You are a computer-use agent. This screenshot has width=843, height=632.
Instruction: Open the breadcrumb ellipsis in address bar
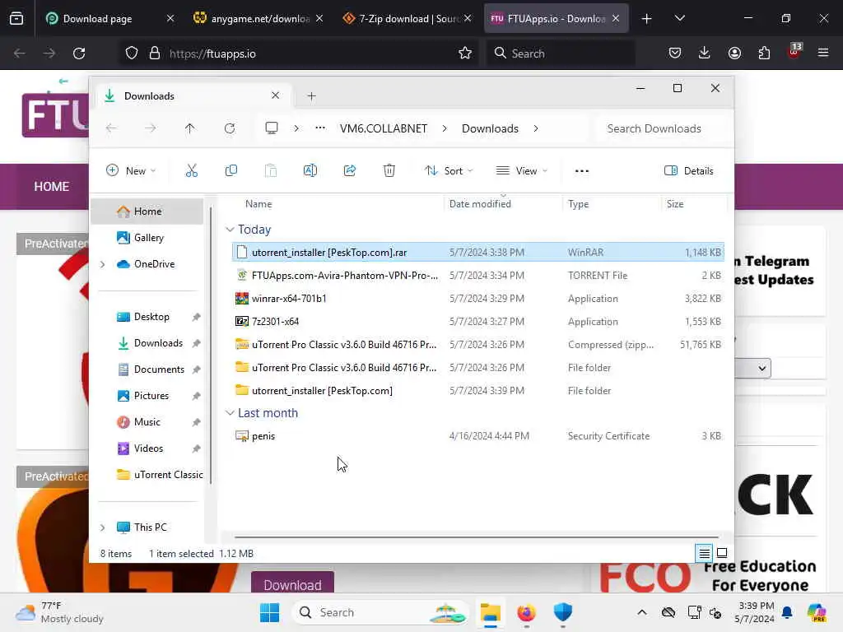(320, 128)
